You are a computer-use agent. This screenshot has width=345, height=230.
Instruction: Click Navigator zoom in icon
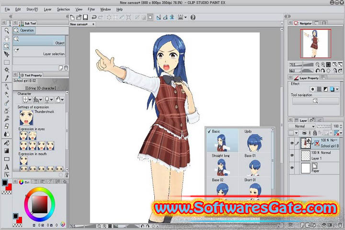pos(323,65)
